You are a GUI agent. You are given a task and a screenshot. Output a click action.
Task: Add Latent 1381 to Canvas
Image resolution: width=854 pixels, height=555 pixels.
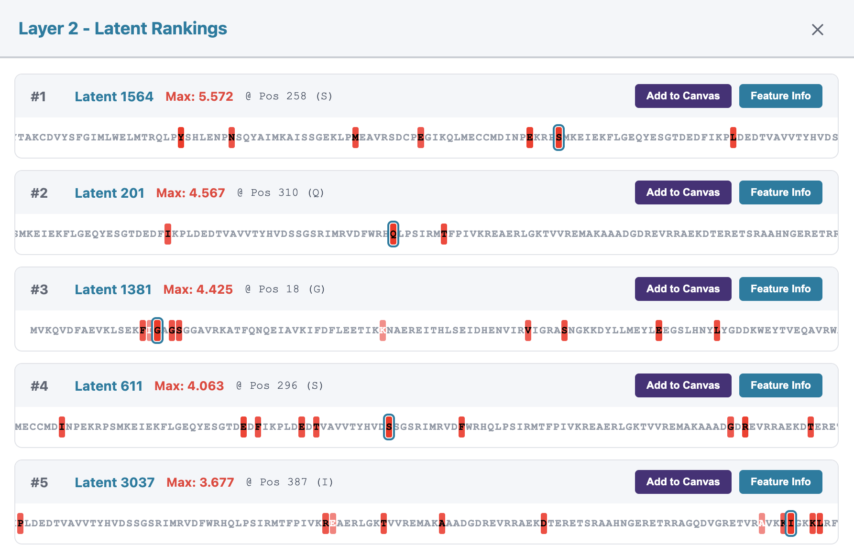click(x=683, y=289)
